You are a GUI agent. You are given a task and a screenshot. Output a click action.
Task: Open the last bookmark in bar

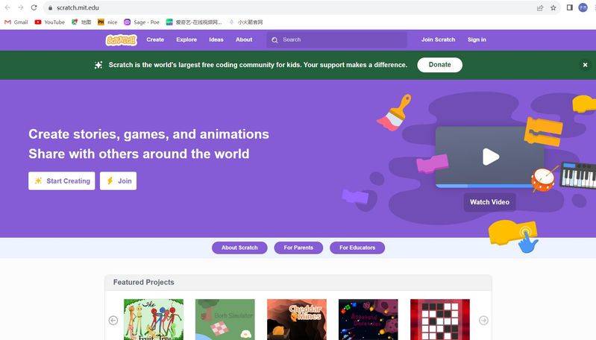coord(245,22)
